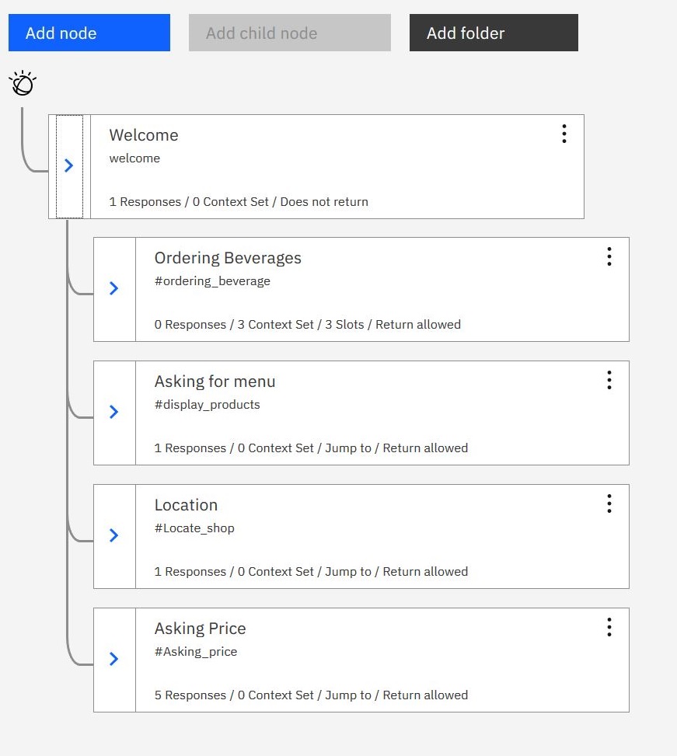Expand the Asking Price node chevron

114,659
